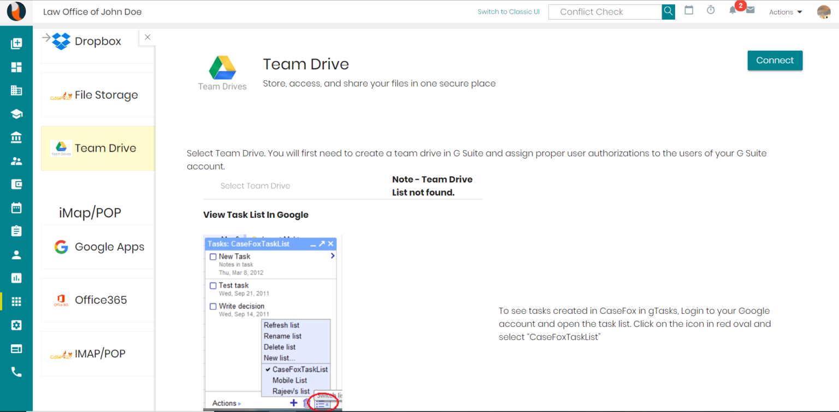Open email with the envelope icon

point(750,11)
